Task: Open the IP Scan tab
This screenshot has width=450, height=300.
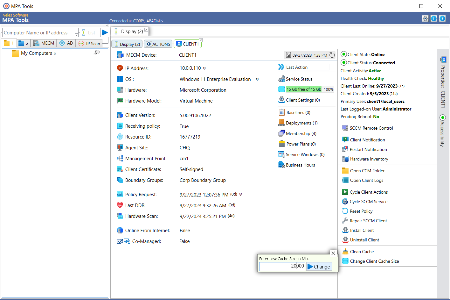Action: pyautogui.click(x=89, y=43)
